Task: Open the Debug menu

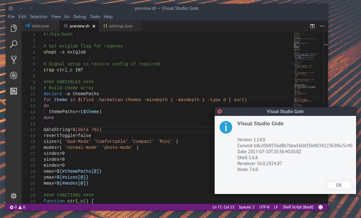Action: [79, 16]
